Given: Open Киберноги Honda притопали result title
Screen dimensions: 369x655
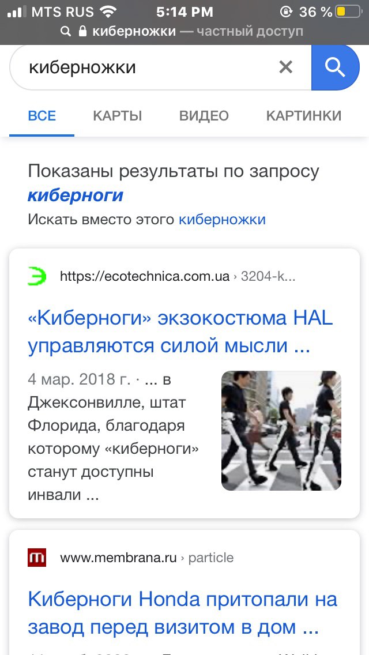Looking at the screenshot, I should 183,613.
